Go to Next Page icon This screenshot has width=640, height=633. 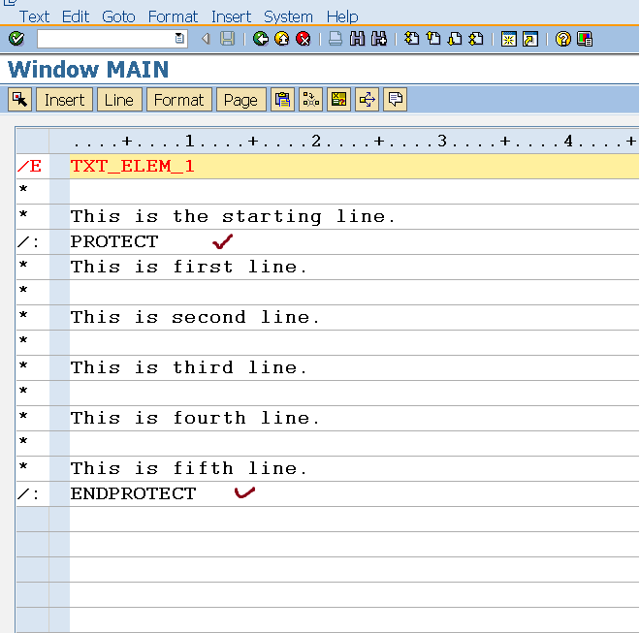(454, 39)
